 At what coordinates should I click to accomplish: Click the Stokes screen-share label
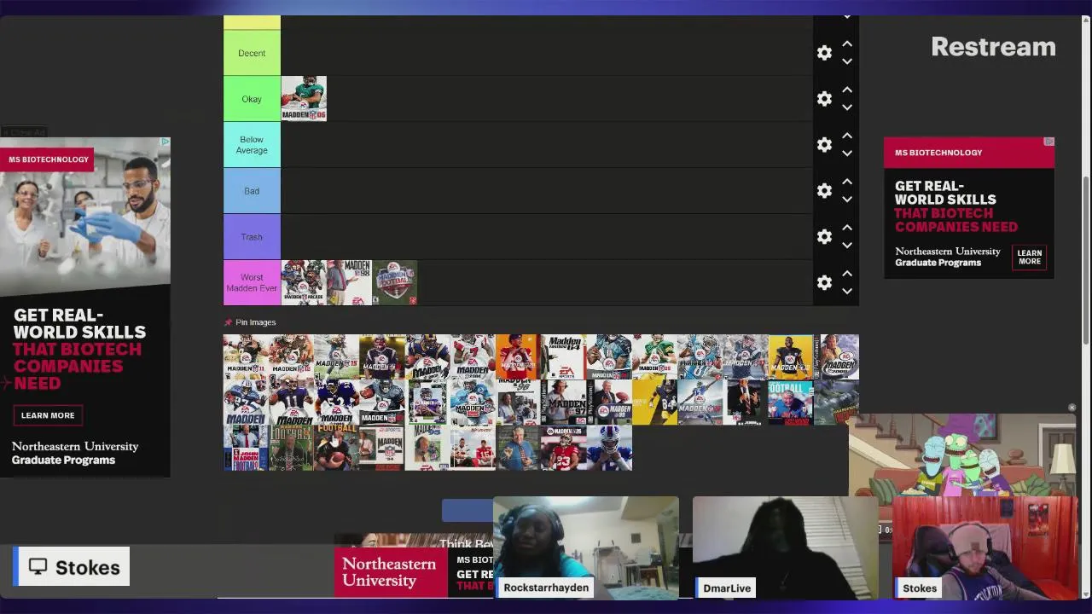pyautogui.click(x=73, y=567)
